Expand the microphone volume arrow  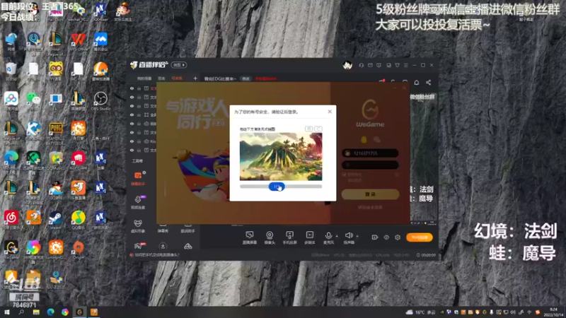point(337,236)
